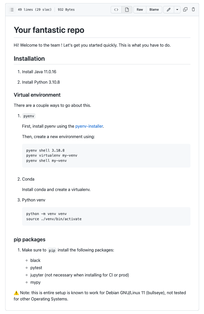Click the 'jupyter' package bullet

click(x=80, y=275)
